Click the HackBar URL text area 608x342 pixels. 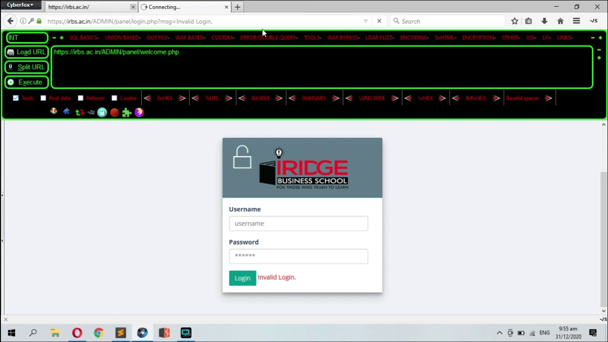point(322,67)
